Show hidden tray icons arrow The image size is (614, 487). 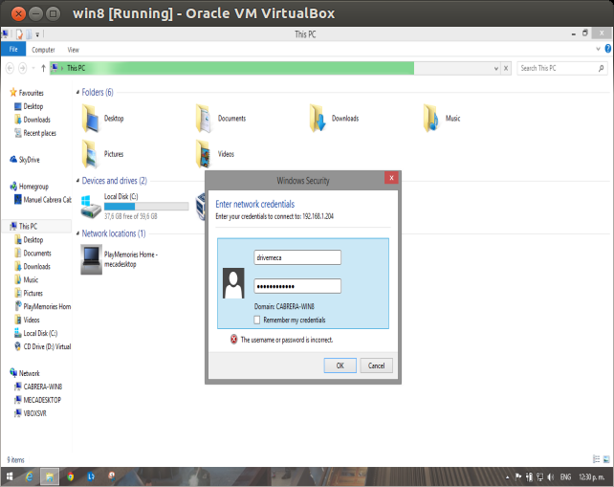[x=508, y=477]
